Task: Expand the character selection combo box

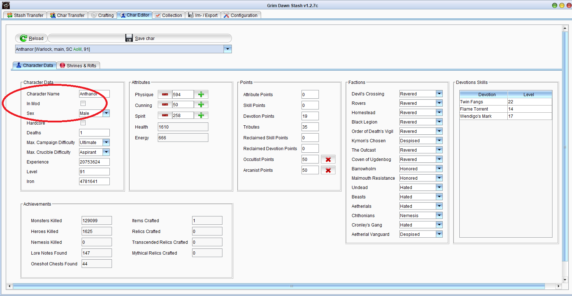Action: tap(227, 49)
